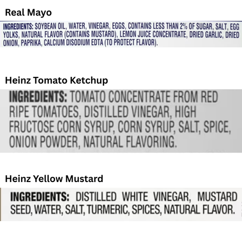Click TURMERIC in mustard label
The width and height of the screenshot is (242, 242).
(108, 210)
